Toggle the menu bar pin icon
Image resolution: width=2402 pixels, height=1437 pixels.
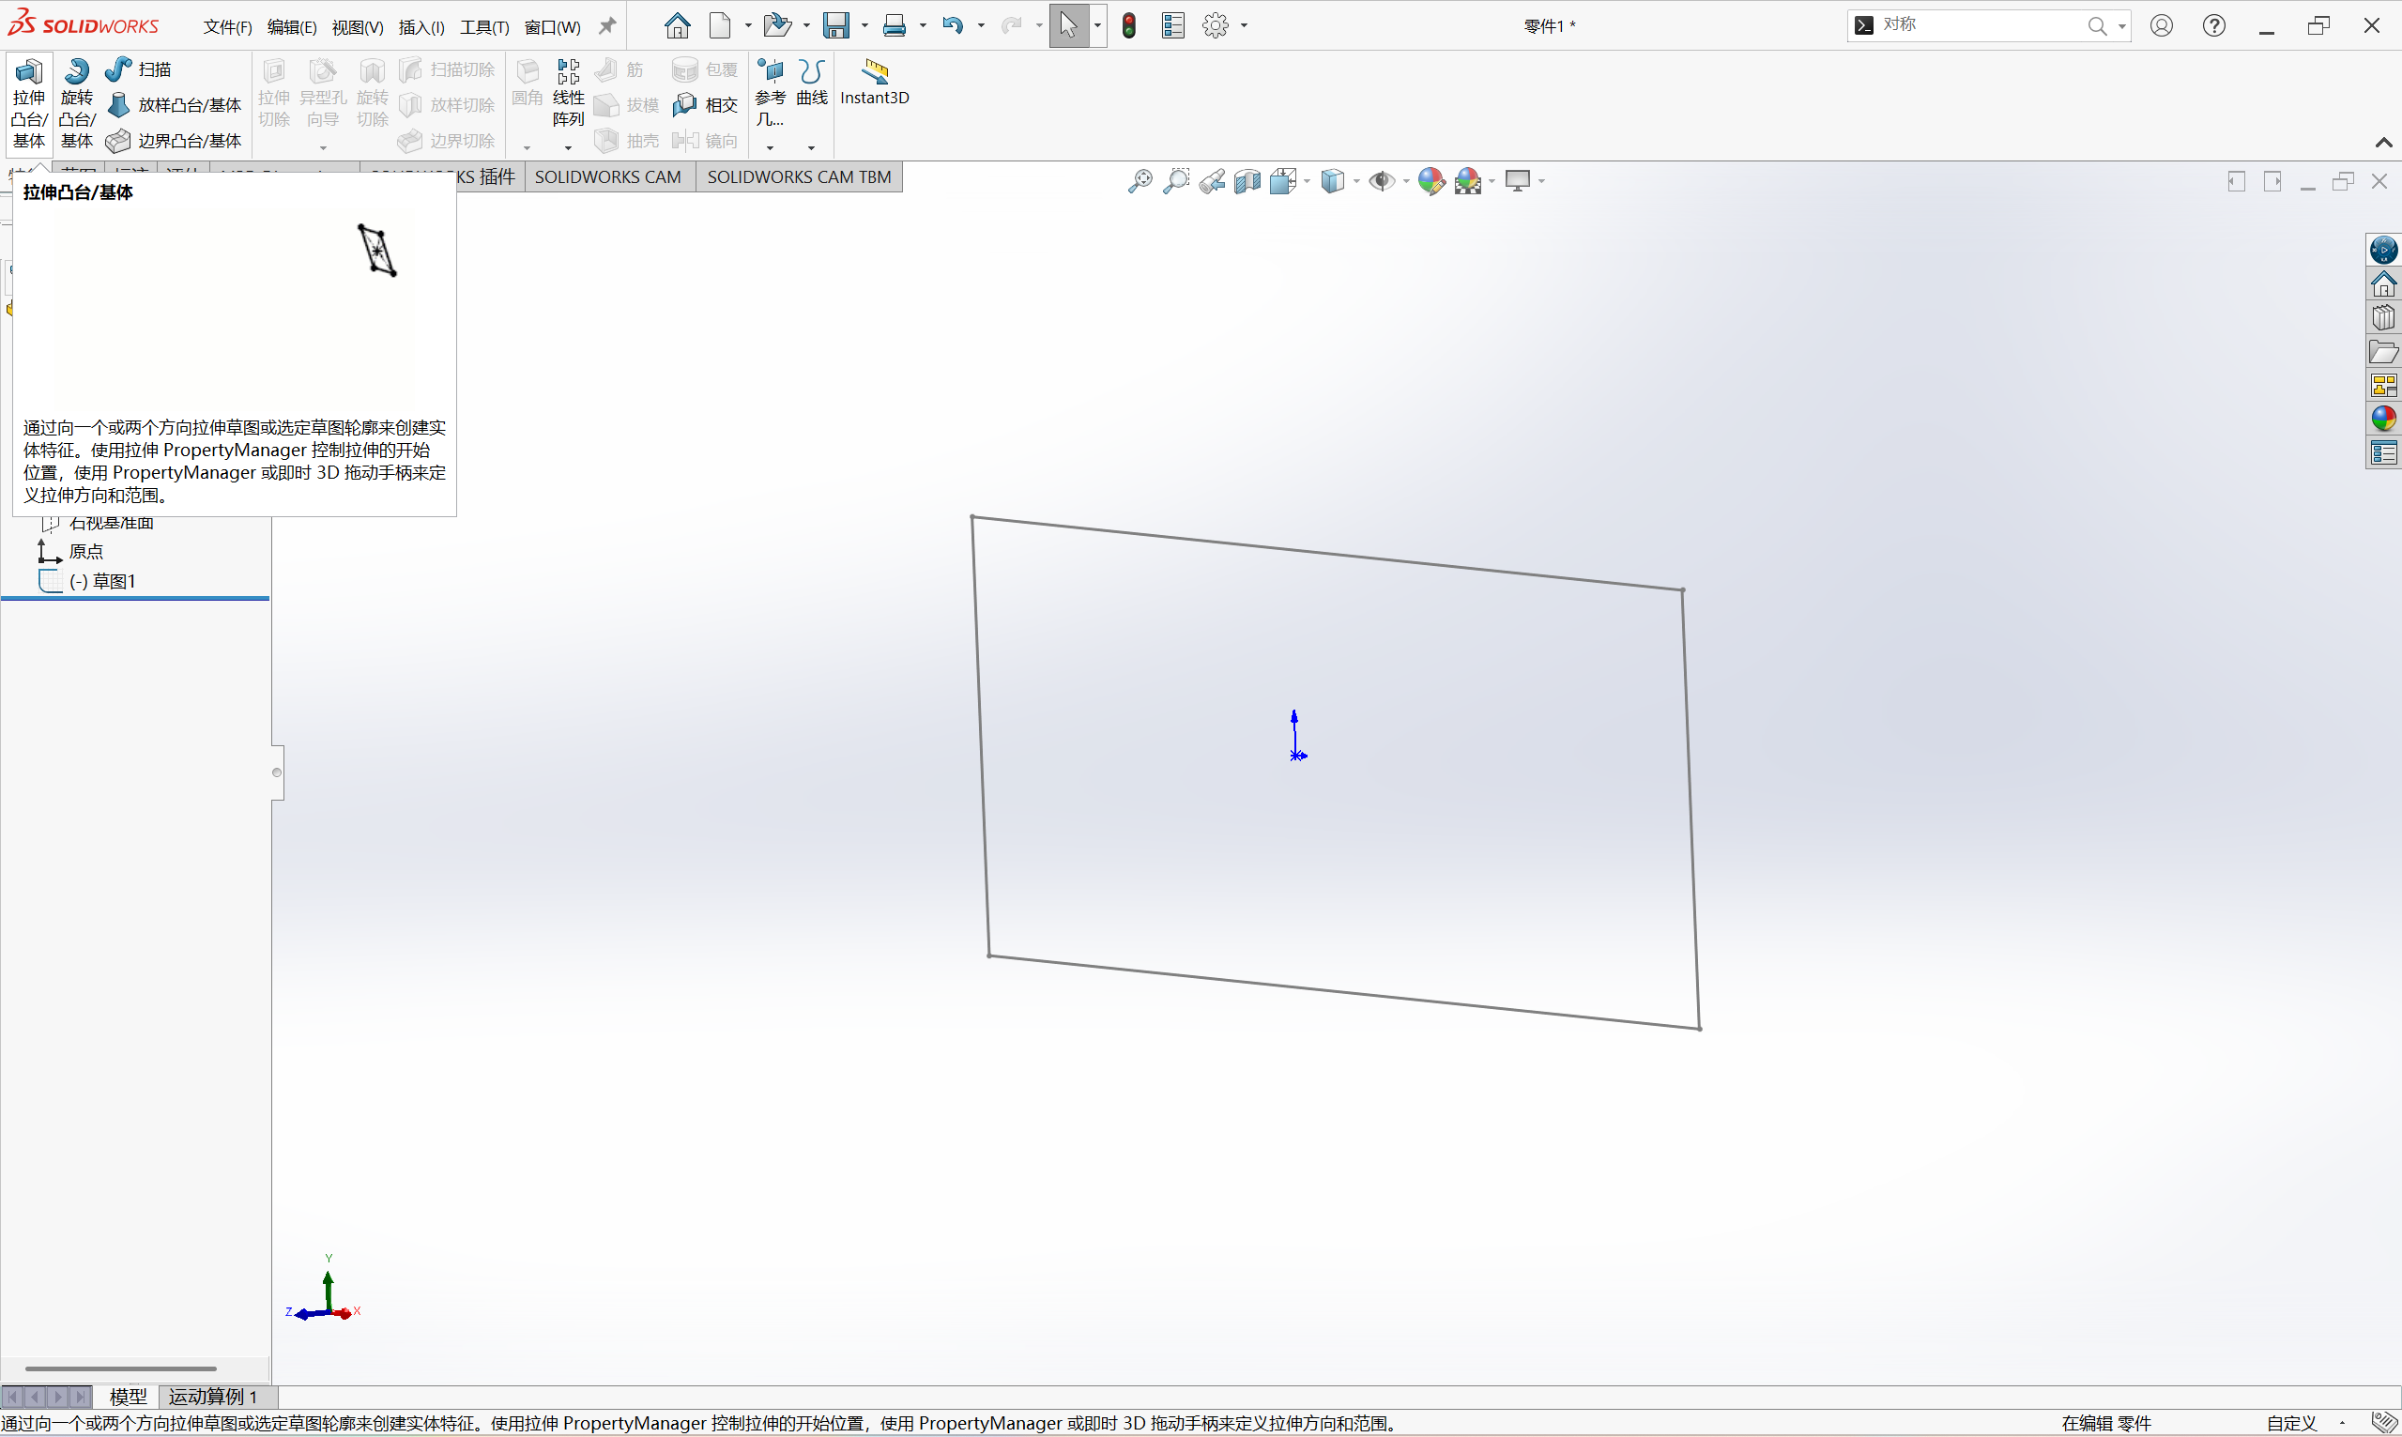click(607, 26)
